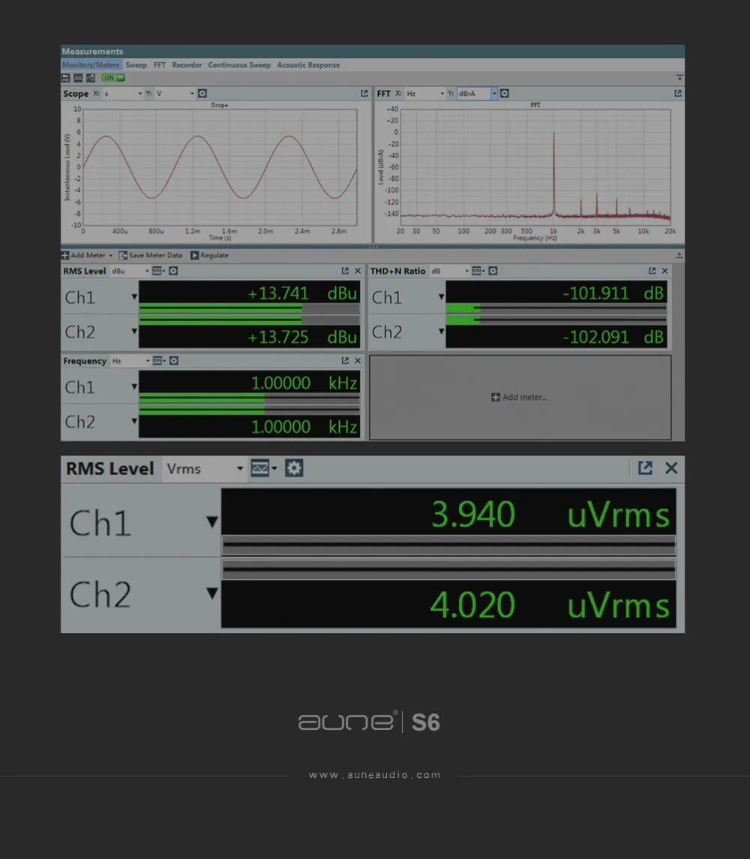Expand Ch2 arrow on Vrms RMS Level meter
The width and height of the screenshot is (750, 859).
[212, 593]
